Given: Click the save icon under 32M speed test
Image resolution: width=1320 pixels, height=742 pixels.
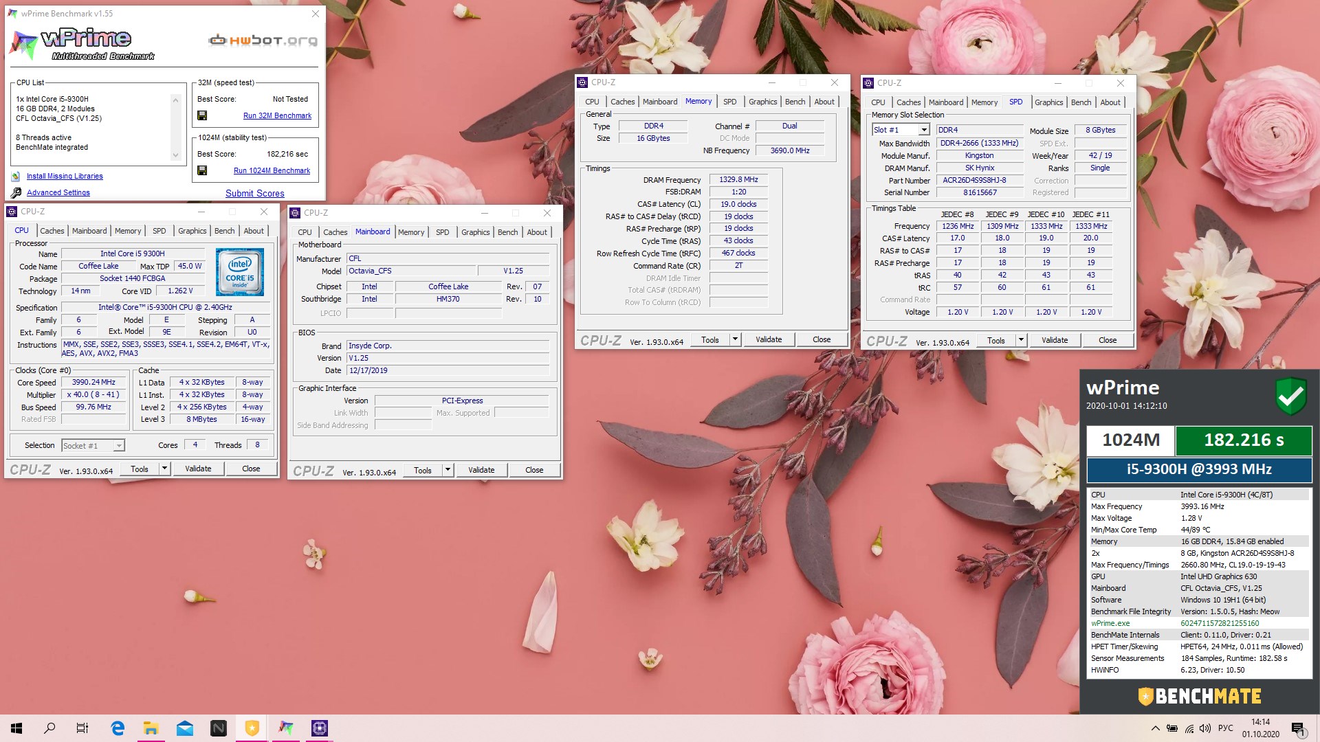Looking at the screenshot, I should tap(202, 115).
